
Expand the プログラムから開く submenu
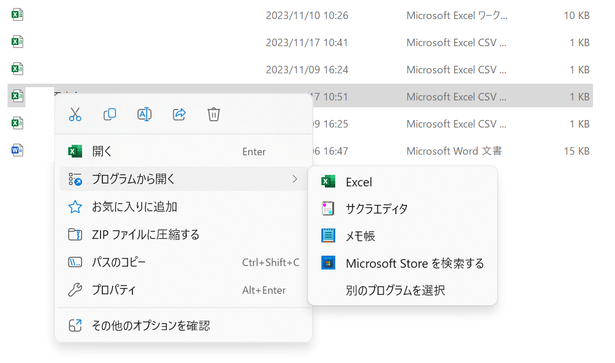(184, 179)
